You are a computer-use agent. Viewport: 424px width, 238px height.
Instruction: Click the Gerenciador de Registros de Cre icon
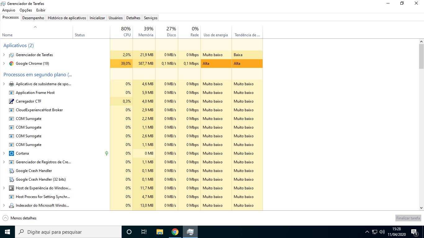[11, 162]
